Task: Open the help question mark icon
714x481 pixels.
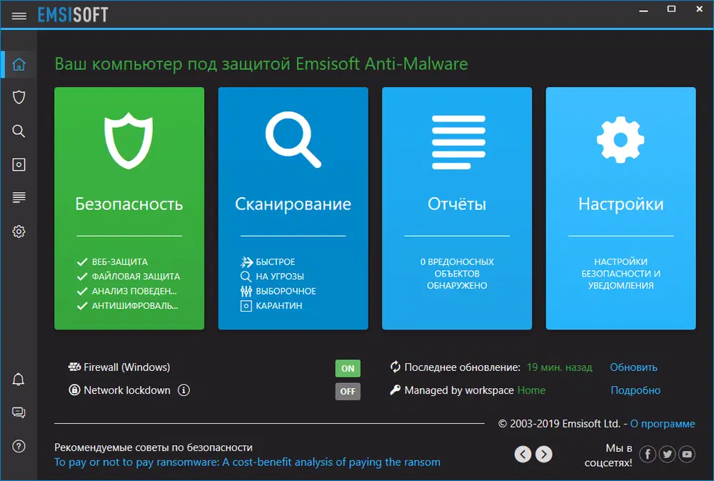Action: click(x=19, y=446)
